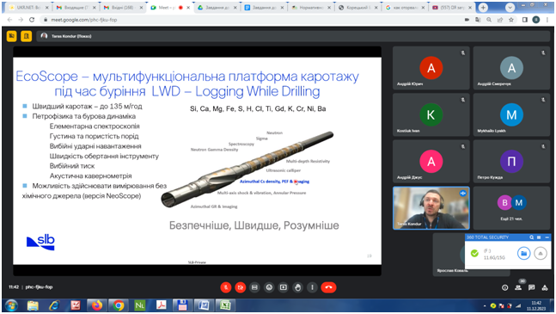Viewport: 556px width, 314px height.
Task: Bookmark this page with the star icon
Action: point(511,20)
